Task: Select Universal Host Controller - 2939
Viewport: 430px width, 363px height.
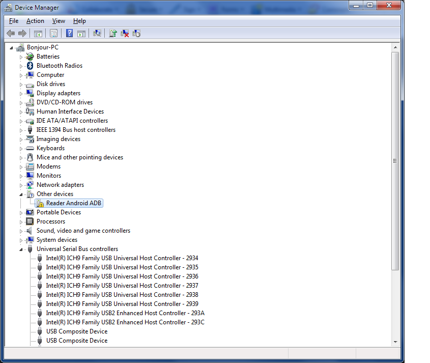Action: click(122, 304)
